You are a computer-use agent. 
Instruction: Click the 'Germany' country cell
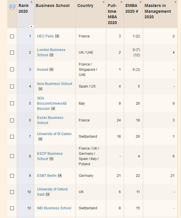[86, 176]
